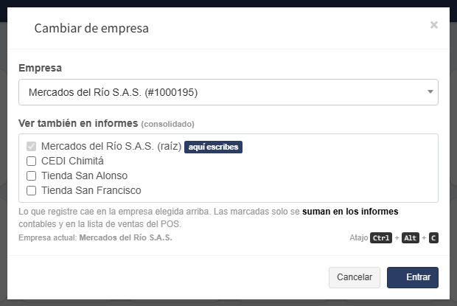This screenshot has width=457, height=306.
Task: Click the 'Ver también en informes' heading
Action: 78,123
